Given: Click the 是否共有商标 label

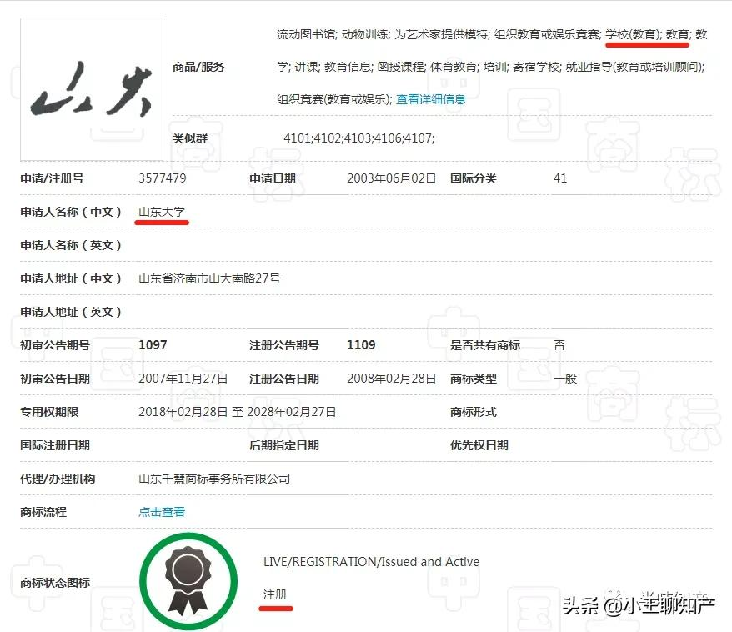Looking at the screenshot, I should [484, 345].
